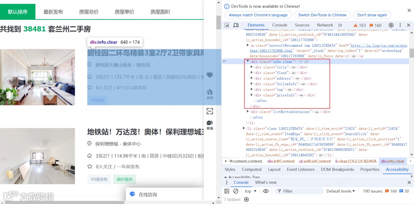Show more DevTools tabs chevron

tap(340, 25)
